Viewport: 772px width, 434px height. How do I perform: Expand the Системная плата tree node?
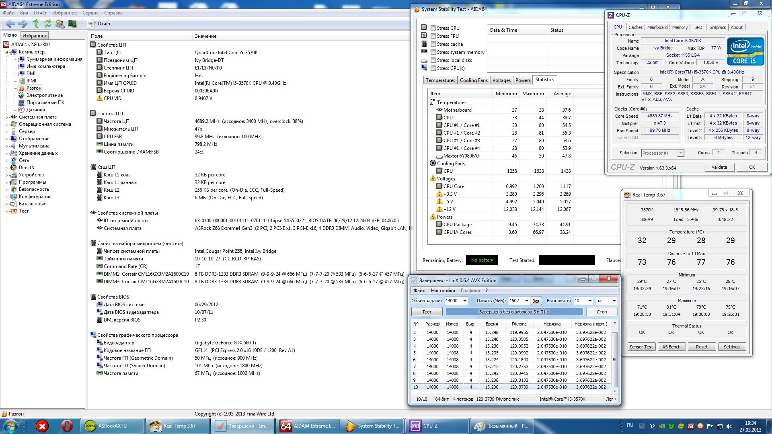click(x=6, y=117)
